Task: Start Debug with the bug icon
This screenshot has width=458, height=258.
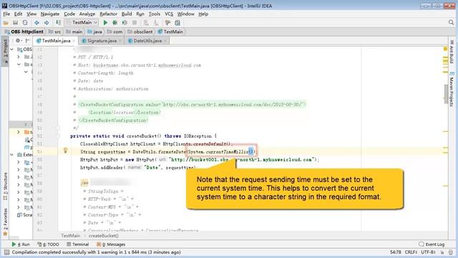Action: [x=114, y=22]
